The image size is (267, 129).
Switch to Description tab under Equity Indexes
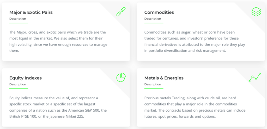pos(18,84)
